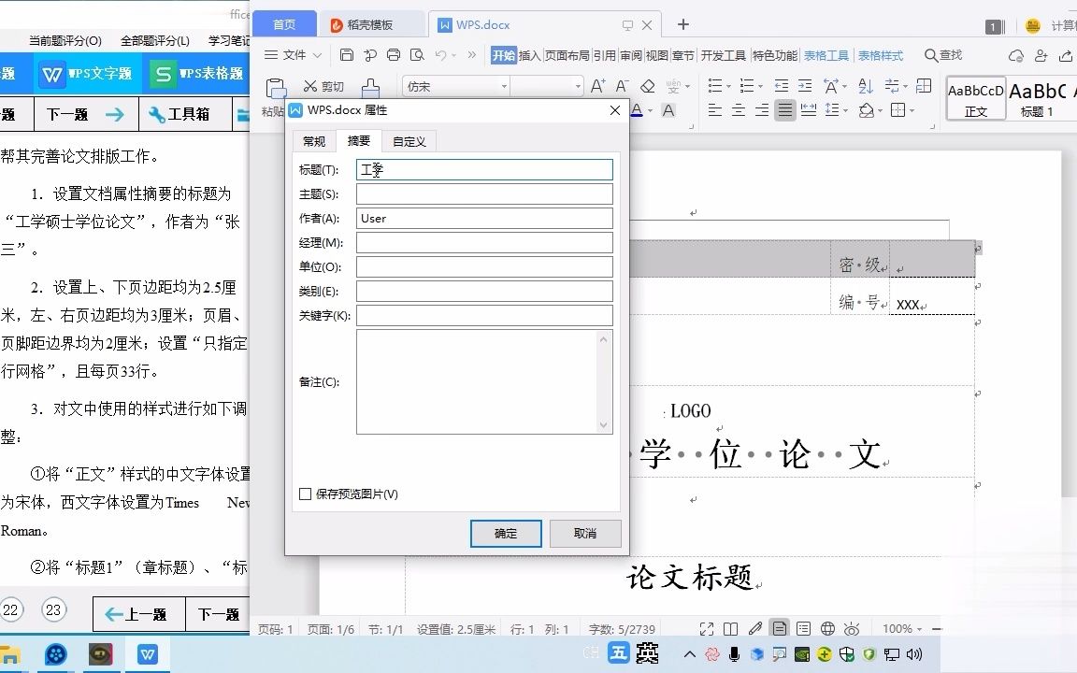Switch to the 自定义 tab in properties dialog
1077x673 pixels.
click(x=409, y=141)
